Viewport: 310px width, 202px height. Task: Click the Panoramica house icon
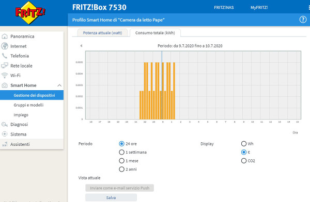[5, 36]
